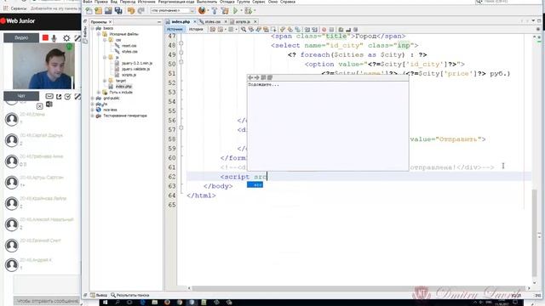Screen dimensions: 545x306
Task: Open the Справка menu
Action: point(288,2)
